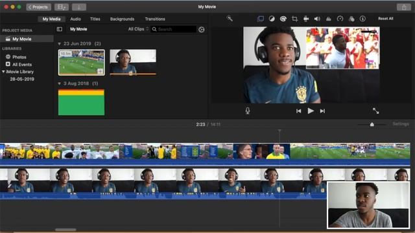Select My Movie in Project Media
Image resolution: width=415 pixels, height=233 pixels.
(27, 39)
